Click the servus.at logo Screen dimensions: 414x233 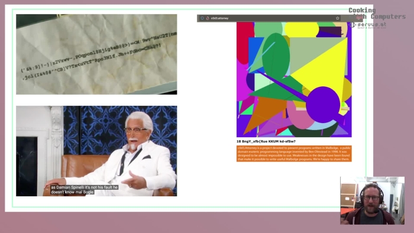tap(368, 25)
